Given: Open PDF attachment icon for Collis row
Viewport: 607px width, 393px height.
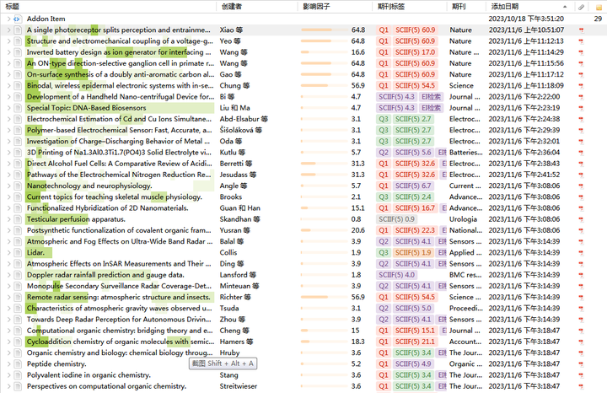Looking at the screenshot, I should click(x=581, y=253).
